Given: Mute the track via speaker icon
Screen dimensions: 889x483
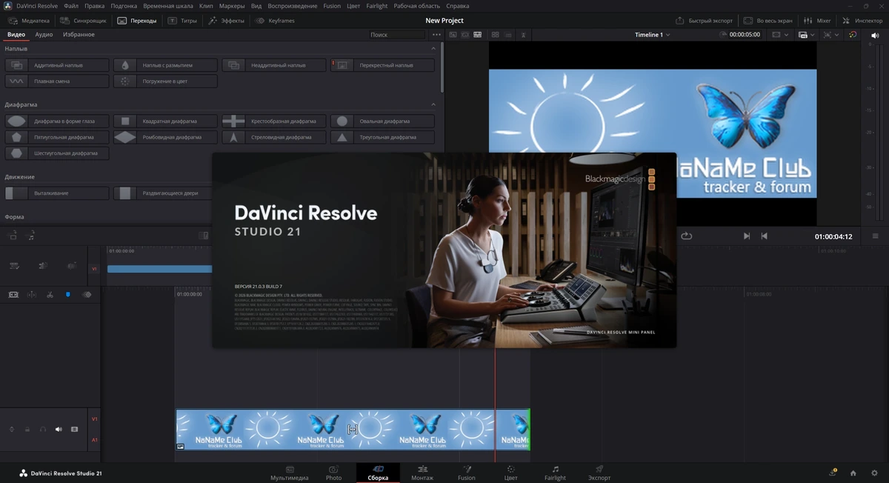Looking at the screenshot, I should [59, 430].
